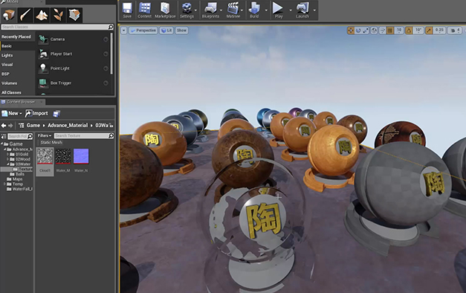Click the Launch toolbar button

pos(302,10)
